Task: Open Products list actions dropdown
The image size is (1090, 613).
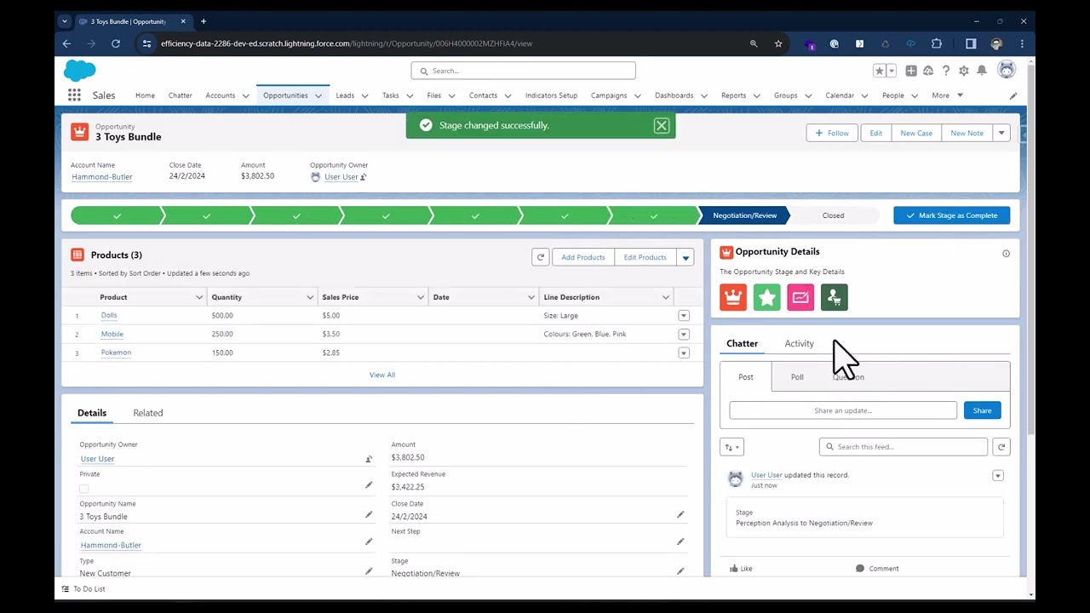Action: coord(686,257)
